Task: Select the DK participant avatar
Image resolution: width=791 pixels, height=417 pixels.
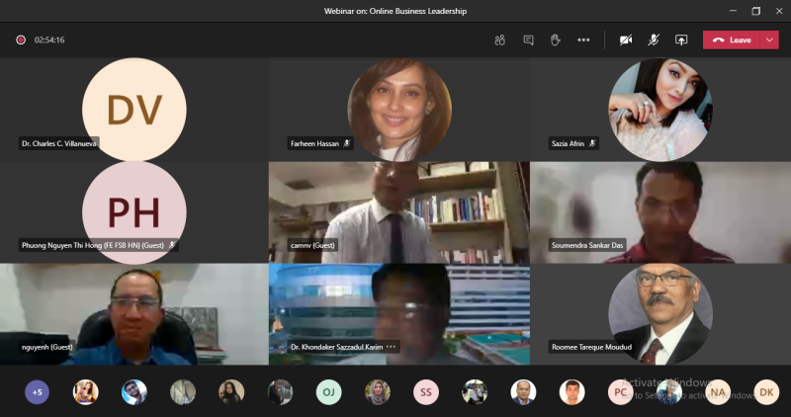Action: pyautogui.click(x=766, y=392)
